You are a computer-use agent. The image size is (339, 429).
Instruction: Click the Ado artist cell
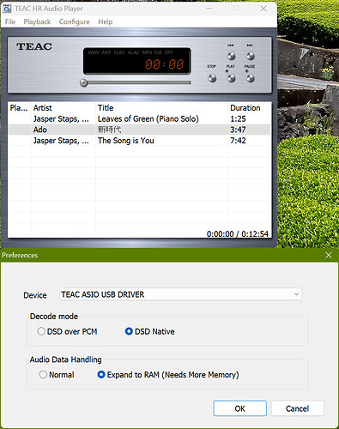(x=40, y=130)
